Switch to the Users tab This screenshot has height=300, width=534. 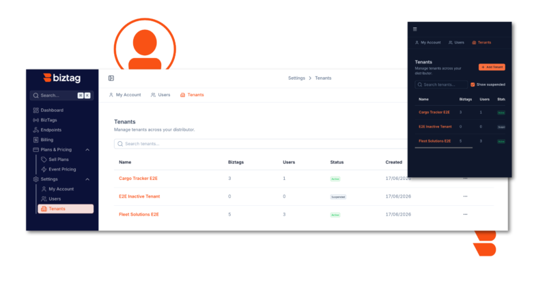[x=160, y=95]
